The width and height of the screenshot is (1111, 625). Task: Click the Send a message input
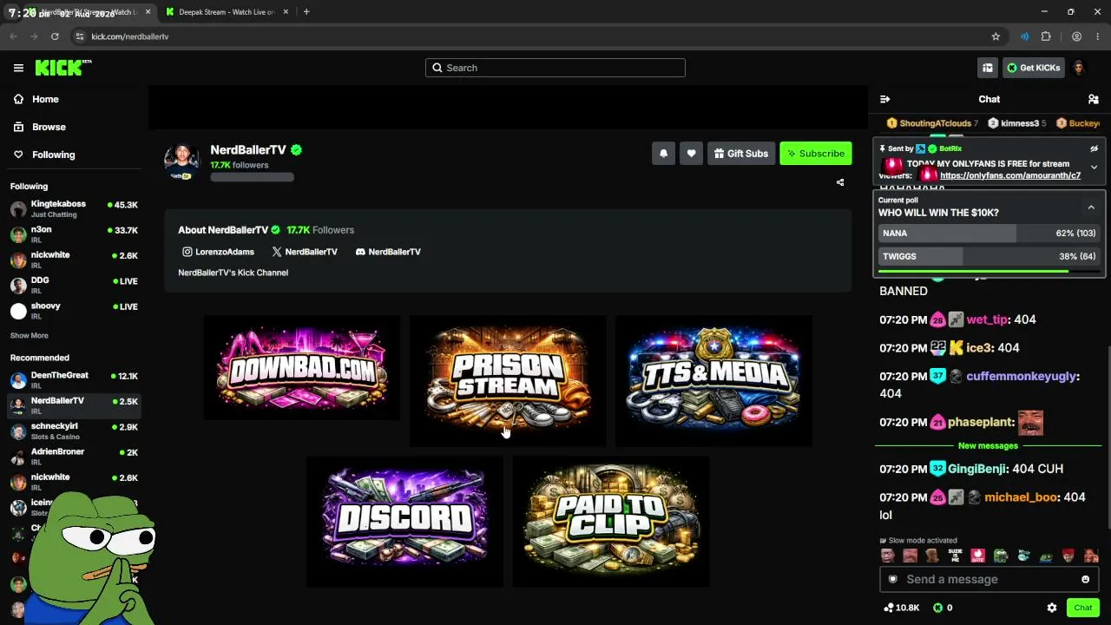coord(989,579)
